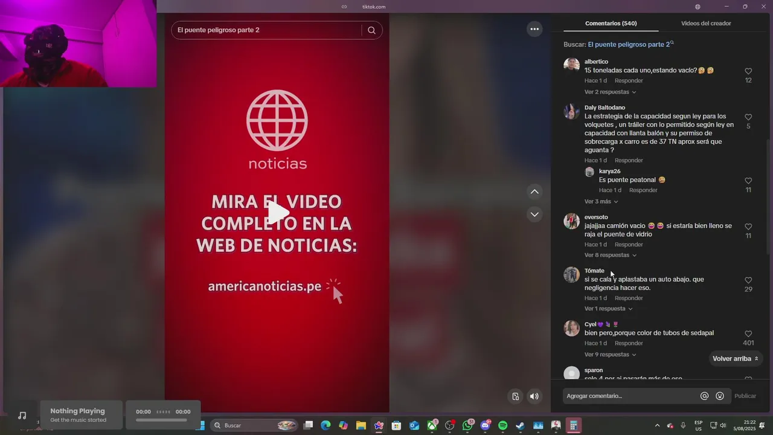Reply to Cyel's comment

629,343
